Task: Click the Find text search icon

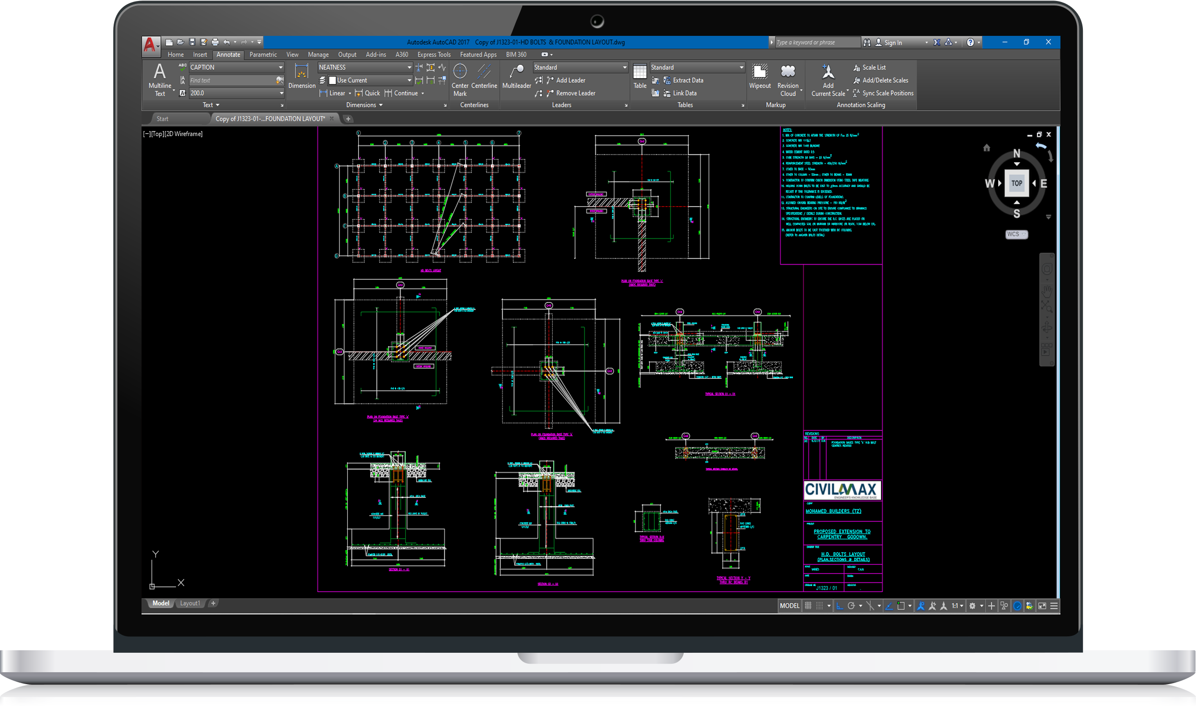Action: 280,80
